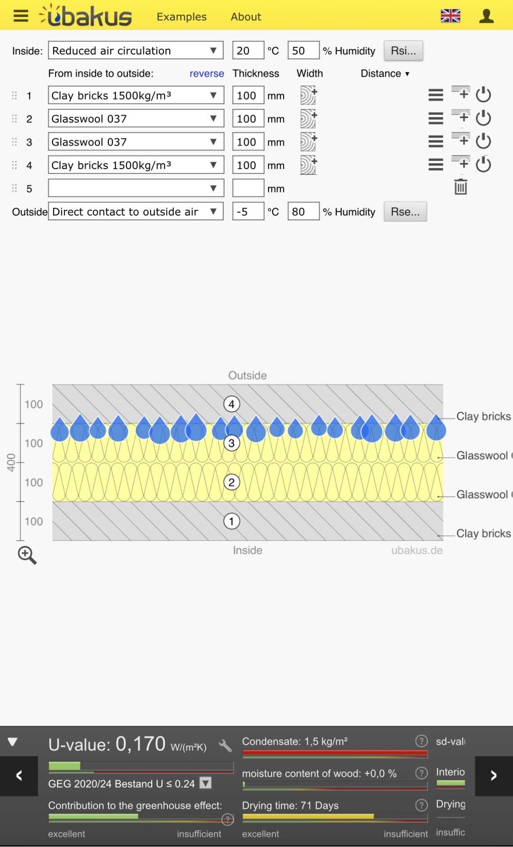513x847 pixels.
Task: Expand the GEG 2020/24 standard dropdown
Action: point(206,783)
